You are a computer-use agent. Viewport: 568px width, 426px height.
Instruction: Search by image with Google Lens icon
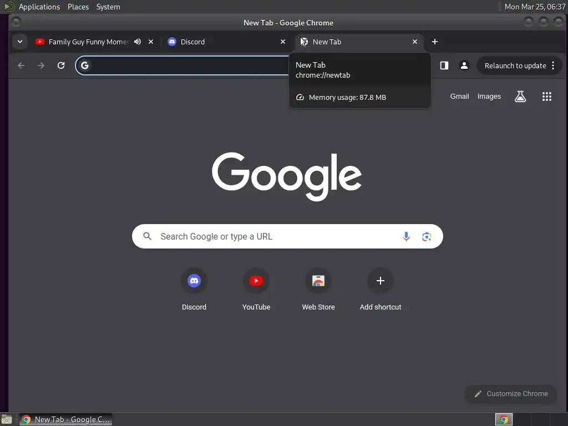click(x=427, y=236)
